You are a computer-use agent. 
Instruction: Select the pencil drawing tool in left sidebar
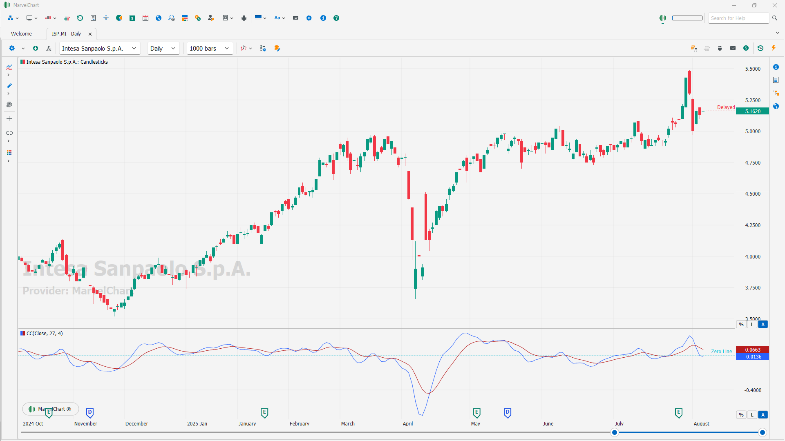pyautogui.click(x=9, y=86)
